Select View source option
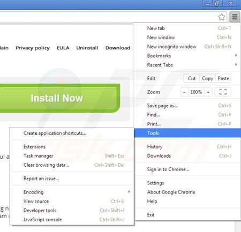The height and width of the screenshot is (232, 241). coord(72,202)
